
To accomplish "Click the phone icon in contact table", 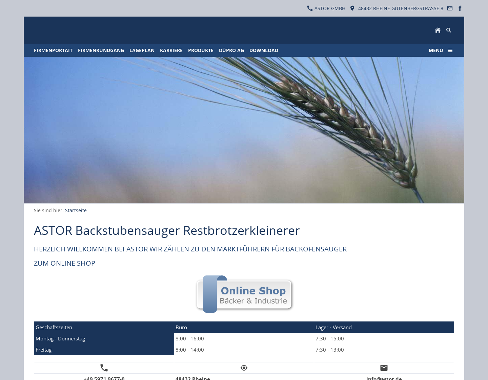I will [104, 368].
